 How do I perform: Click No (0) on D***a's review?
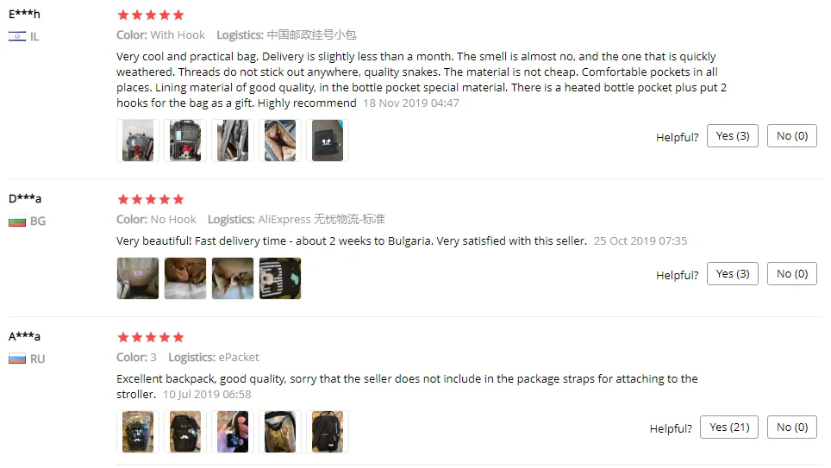[792, 274]
